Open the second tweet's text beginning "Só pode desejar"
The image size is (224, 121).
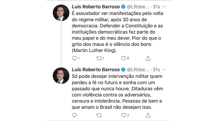click(x=117, y=92)
